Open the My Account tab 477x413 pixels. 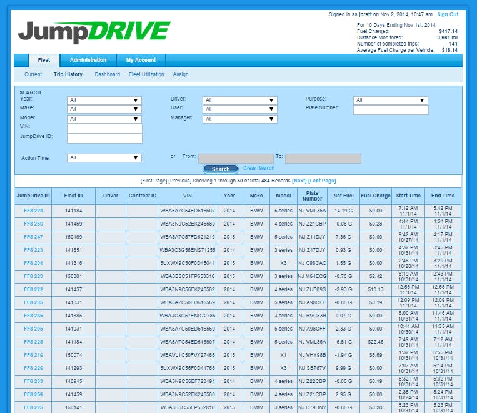141,60
